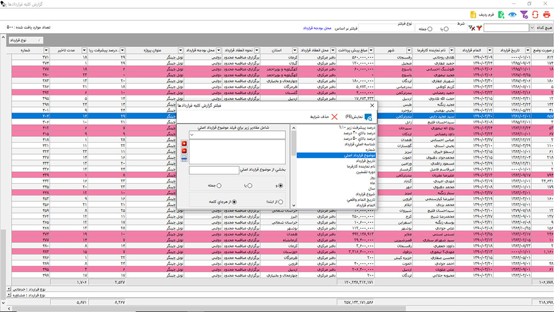This screenshot has width=554, height=312.
Task: Choose 'نام نماینده کارفرما' in field list
Action: [x=361, y=166]
